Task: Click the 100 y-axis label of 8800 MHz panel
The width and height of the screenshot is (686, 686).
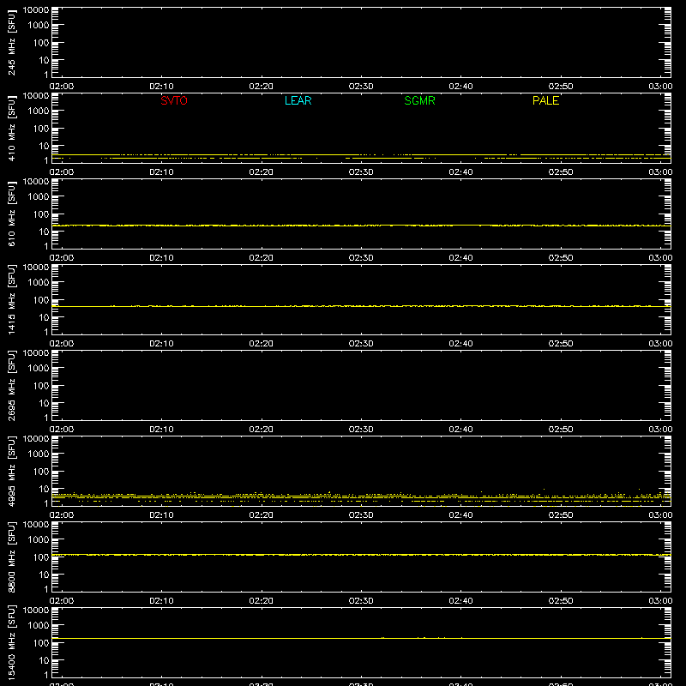Action: click(41, 557)
